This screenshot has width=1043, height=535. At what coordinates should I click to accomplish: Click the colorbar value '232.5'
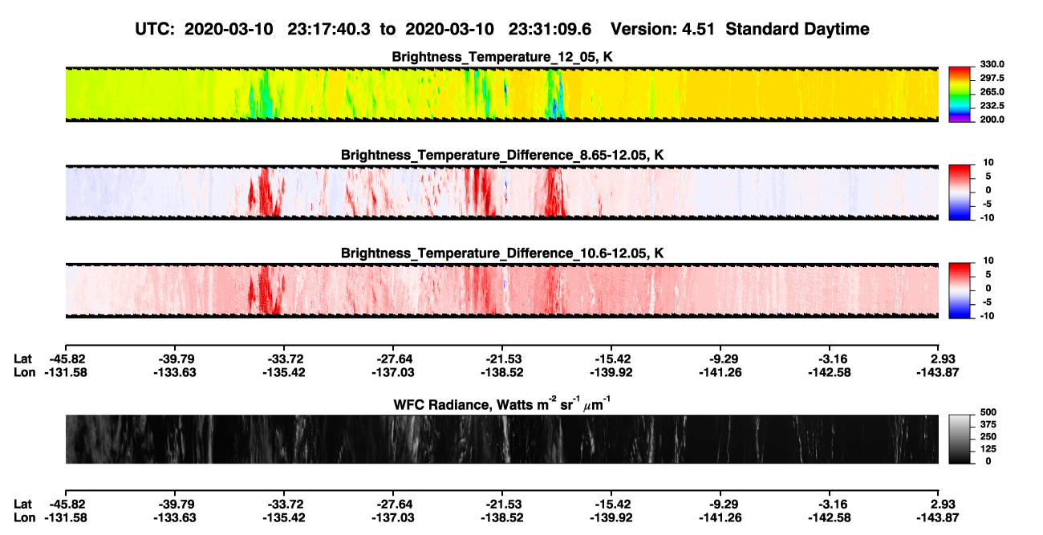pyautogui.click(x=992, y=105)
